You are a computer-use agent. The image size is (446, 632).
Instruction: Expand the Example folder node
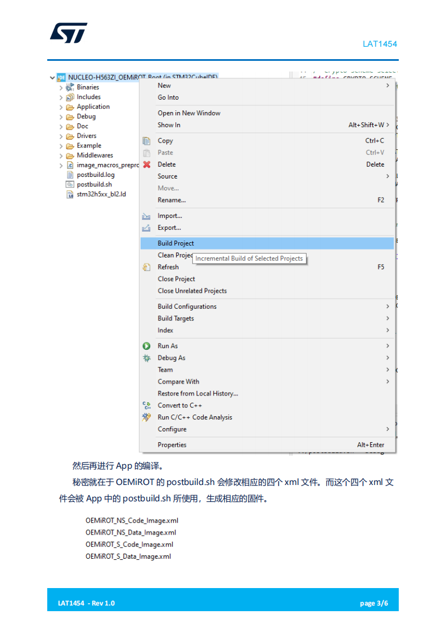(x=61, y=146)
